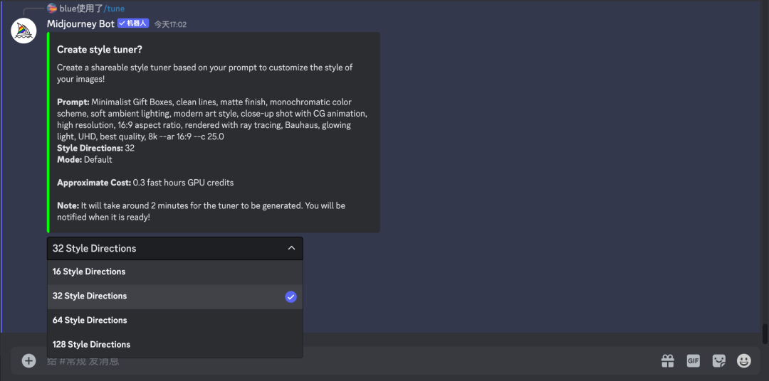Select 32 Style Directions checkmark
Screen dimensions: 769x381
pyautogui.click(x=291, y=297)
